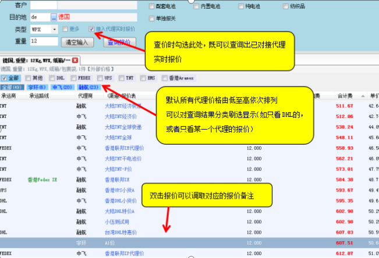Filter results by FEDEX checkbox
Viewport: 379px width, 258px height.
(x=73, y=78)
